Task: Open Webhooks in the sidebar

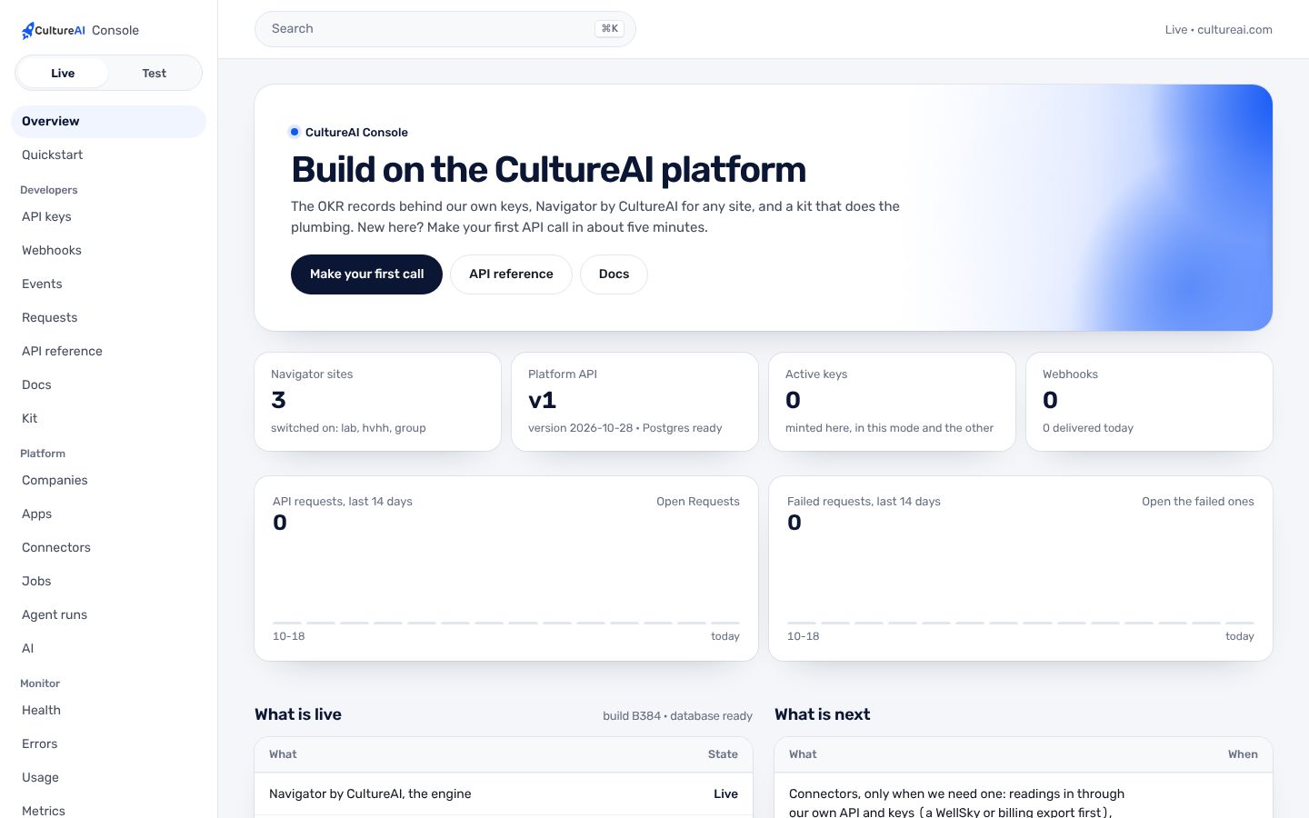Action: click(x=108, y=251)
